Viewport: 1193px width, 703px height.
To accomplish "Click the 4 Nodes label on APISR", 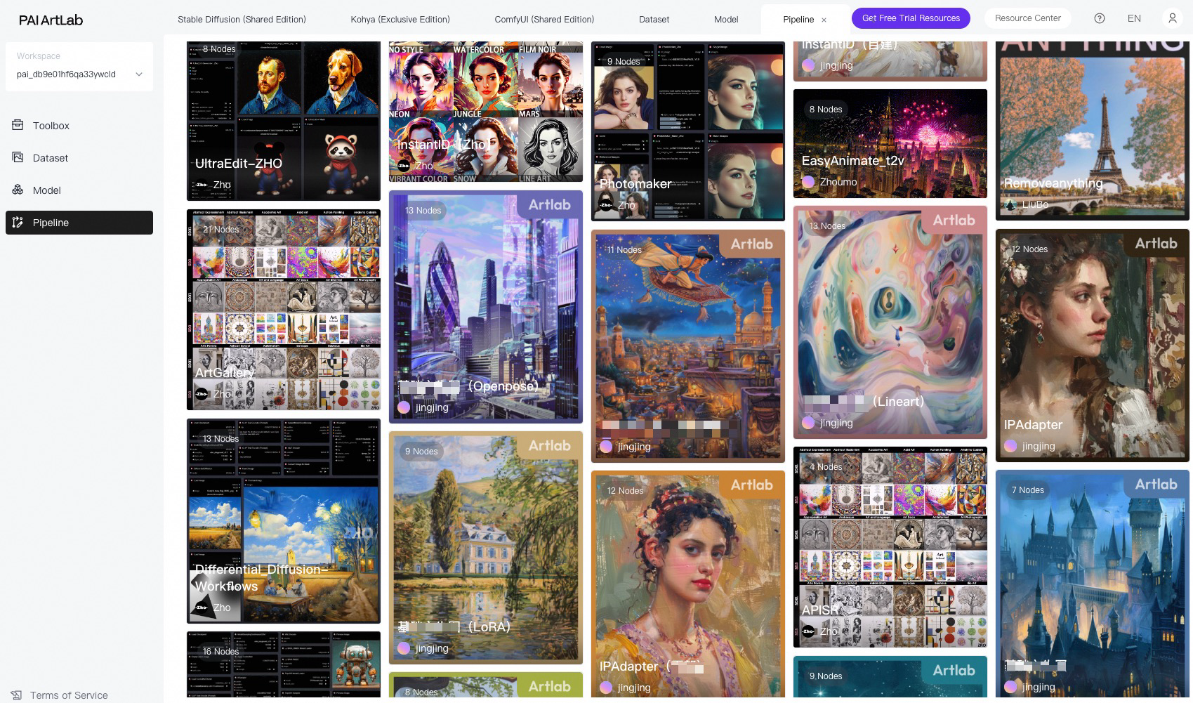I will pyautogui.click(x=826, y=466).
